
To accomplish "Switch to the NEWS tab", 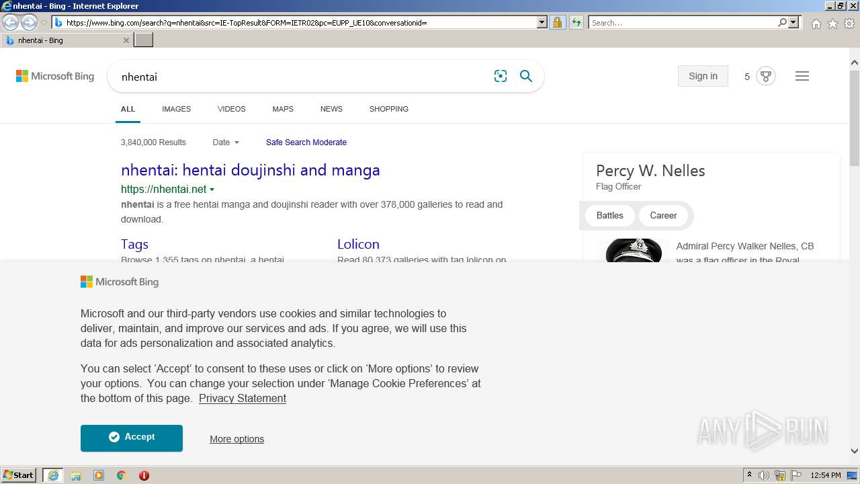I will pos(331,109).
